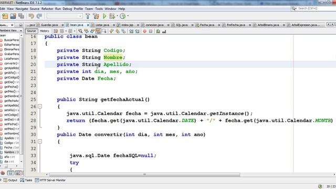
Task: Open the Output window button
Action: click(x=10, y=180)
